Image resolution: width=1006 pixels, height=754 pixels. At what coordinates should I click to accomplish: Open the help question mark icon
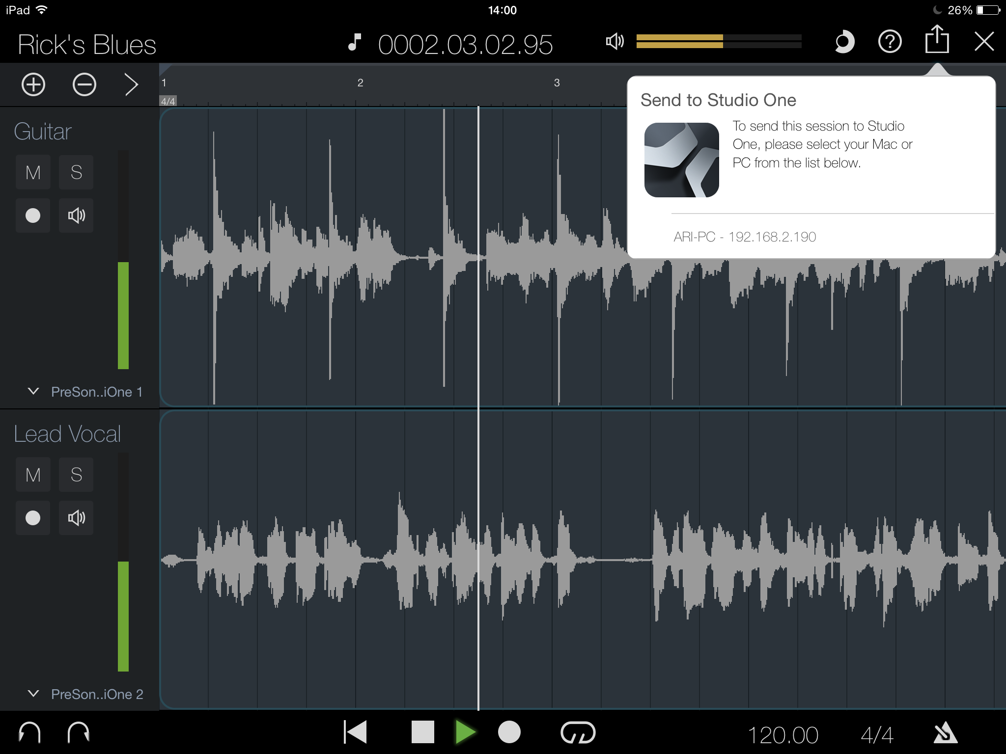[x=890, y=42]
